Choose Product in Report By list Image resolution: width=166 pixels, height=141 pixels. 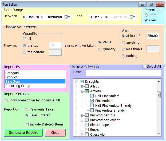(35, 77)
